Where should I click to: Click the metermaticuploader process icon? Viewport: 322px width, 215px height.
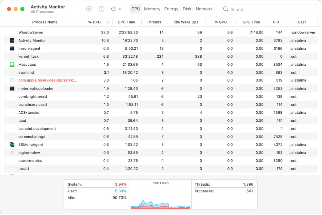[12, 88]
